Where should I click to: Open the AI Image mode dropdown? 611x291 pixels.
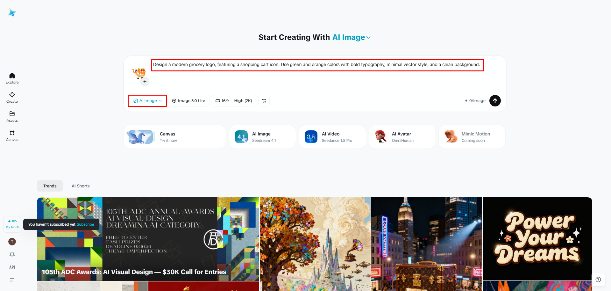(147, 100)
